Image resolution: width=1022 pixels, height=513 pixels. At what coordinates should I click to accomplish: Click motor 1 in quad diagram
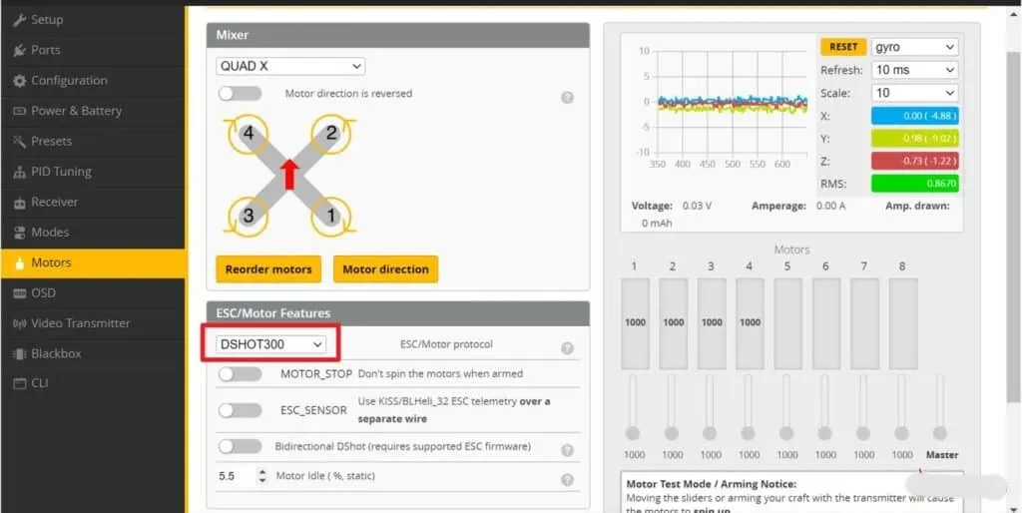[x=331, y=216]
